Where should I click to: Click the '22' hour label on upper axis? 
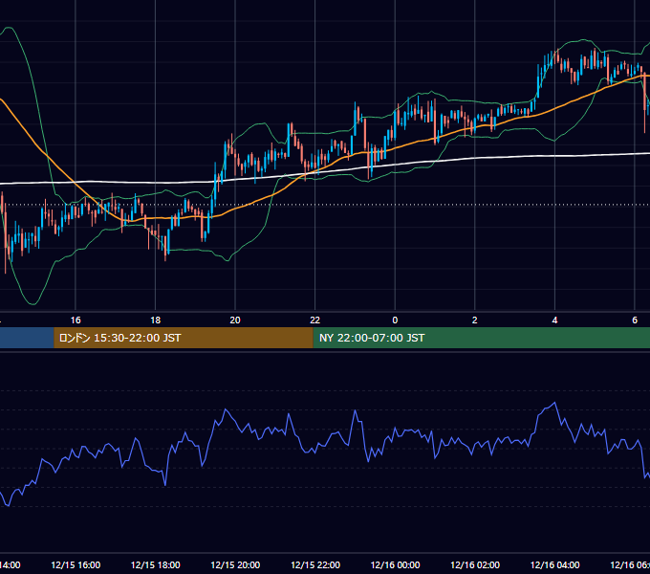point(315,320)
